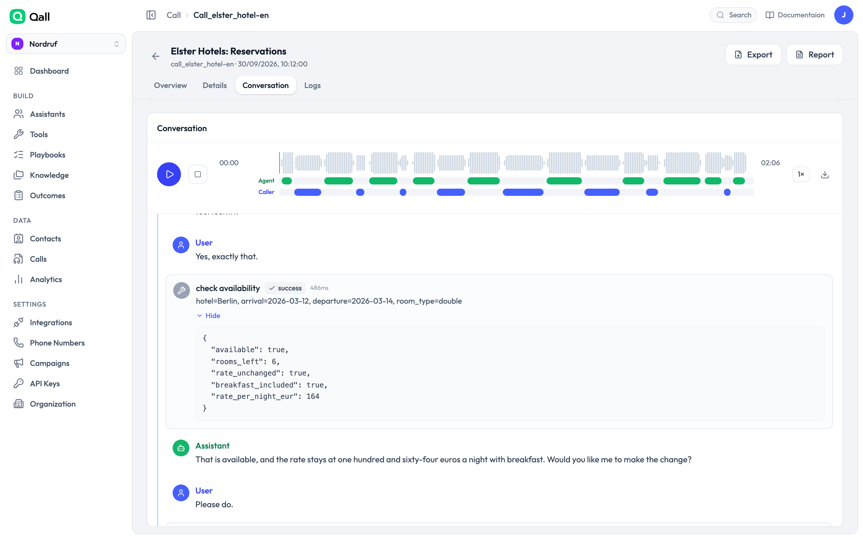Play the call recording
Viewport: 863px width, 539px height.
[x=169, y=174]
